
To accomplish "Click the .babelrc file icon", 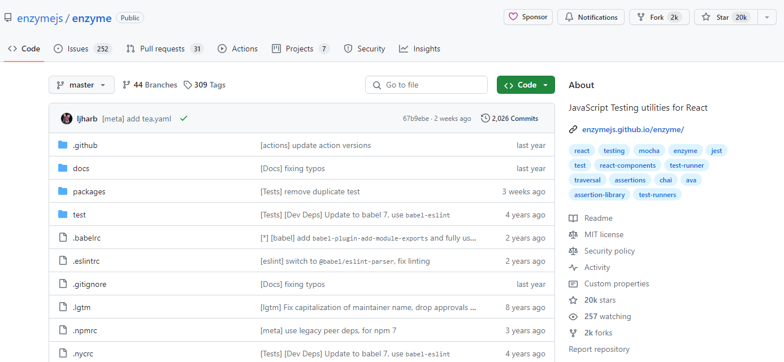I will click(x=62, y=237).
